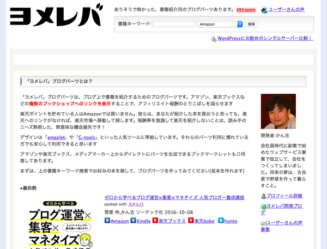The image size is (327, 249).
Task: Open the book title link ゼロから学べるブログ運営
Action: (x=174, y=197)
